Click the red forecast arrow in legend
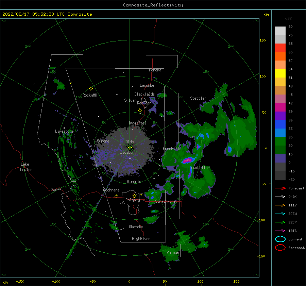 pyautogui.click(x=280, y=188)
